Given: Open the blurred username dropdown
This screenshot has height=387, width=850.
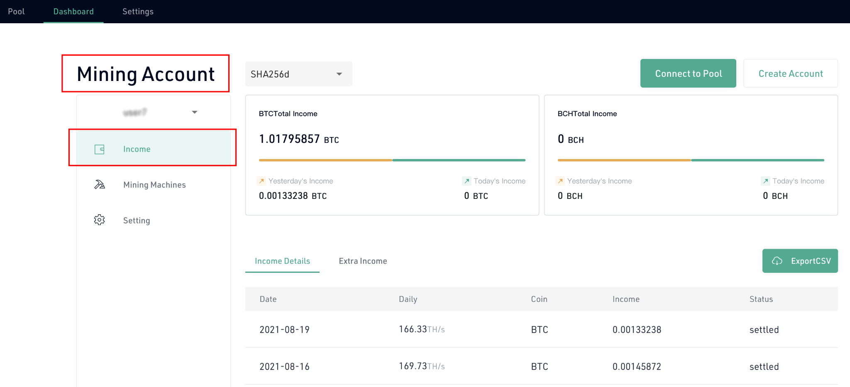Looking at the screenshot, I should [154, 112].
